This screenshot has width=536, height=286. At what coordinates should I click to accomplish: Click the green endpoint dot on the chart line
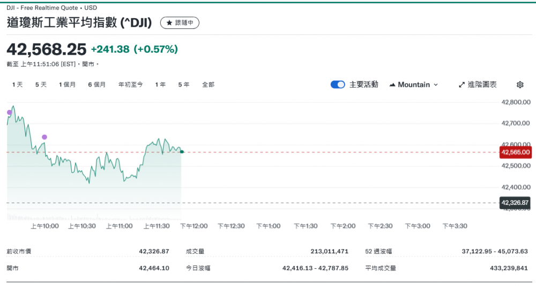tap(182, 152)
